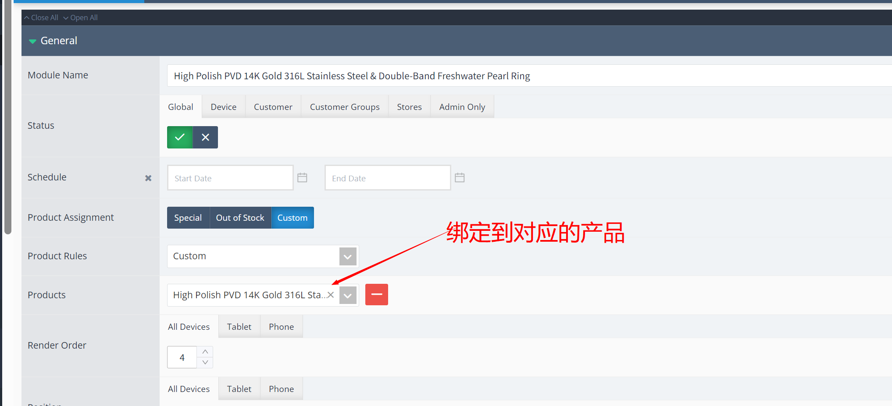Click the Close All link

[41, 18]
